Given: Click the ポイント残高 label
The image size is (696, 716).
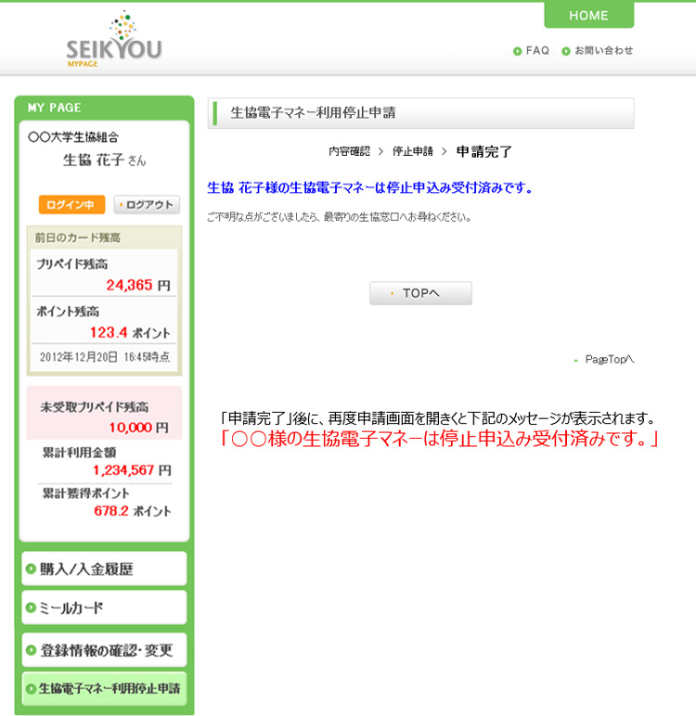Looking at the screenshot, I should click(x=68, y=312).
